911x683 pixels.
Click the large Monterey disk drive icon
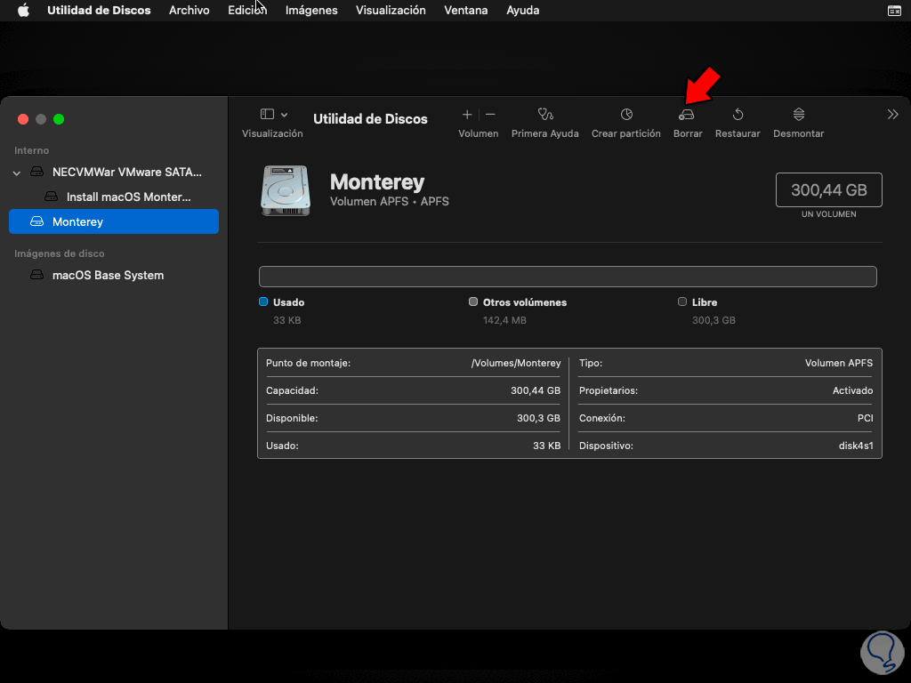click(286, 190)
